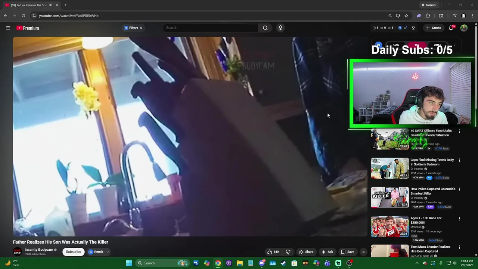This screenshot has height=269, width=478.
Task: Install app icon in address bar
Action: [398, 16]
